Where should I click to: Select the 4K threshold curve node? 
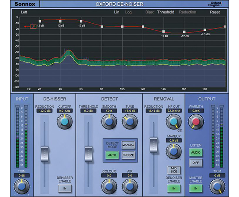(60, 21)
